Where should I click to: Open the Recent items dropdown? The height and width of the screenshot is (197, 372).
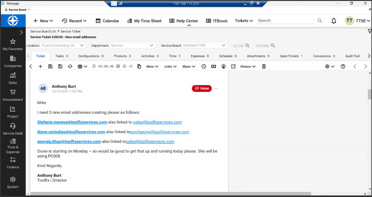coord(74,21)
